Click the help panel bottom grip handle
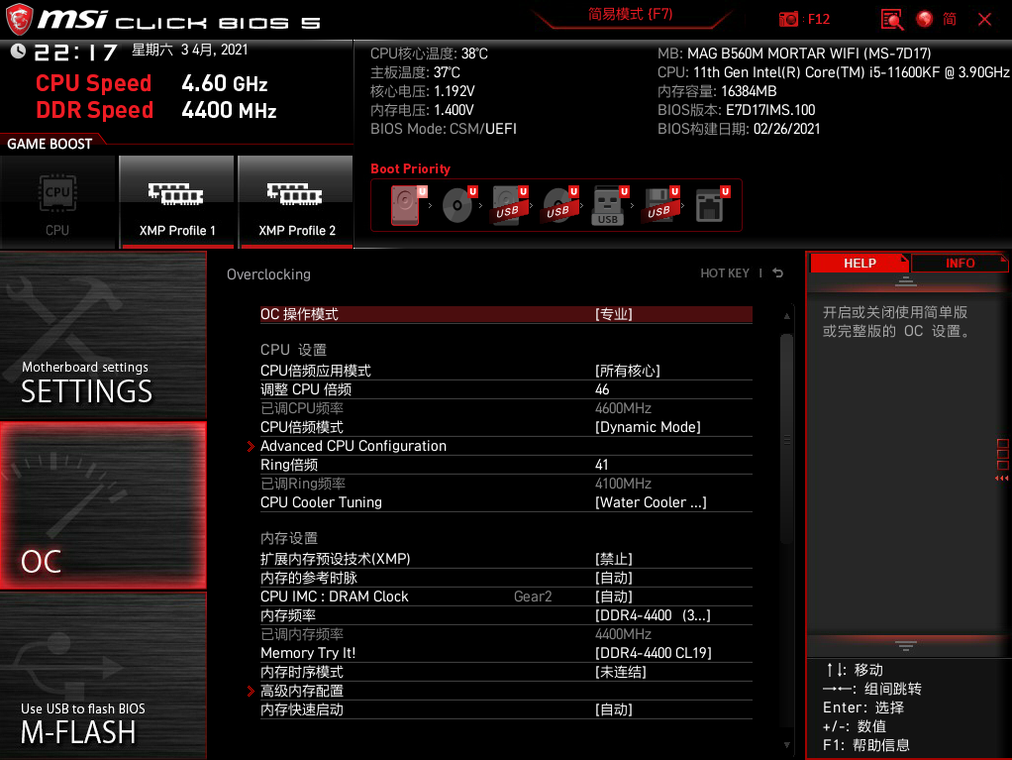Screen dimensions: 1012x760 click(905, 646)
